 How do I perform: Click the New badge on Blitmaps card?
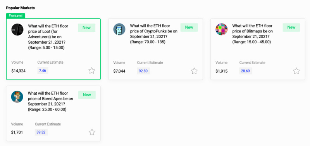tap(291, 27)
